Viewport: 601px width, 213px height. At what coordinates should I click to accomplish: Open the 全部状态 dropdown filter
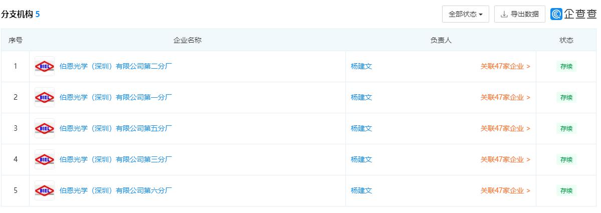pos(466,14)
